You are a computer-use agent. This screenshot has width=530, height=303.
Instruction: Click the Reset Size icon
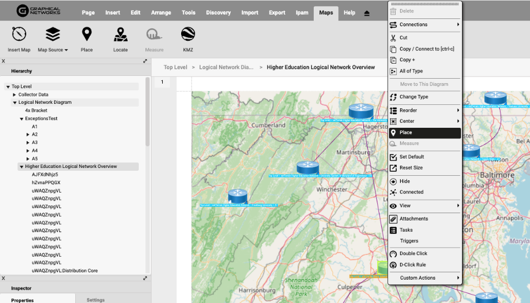[393, 168]
